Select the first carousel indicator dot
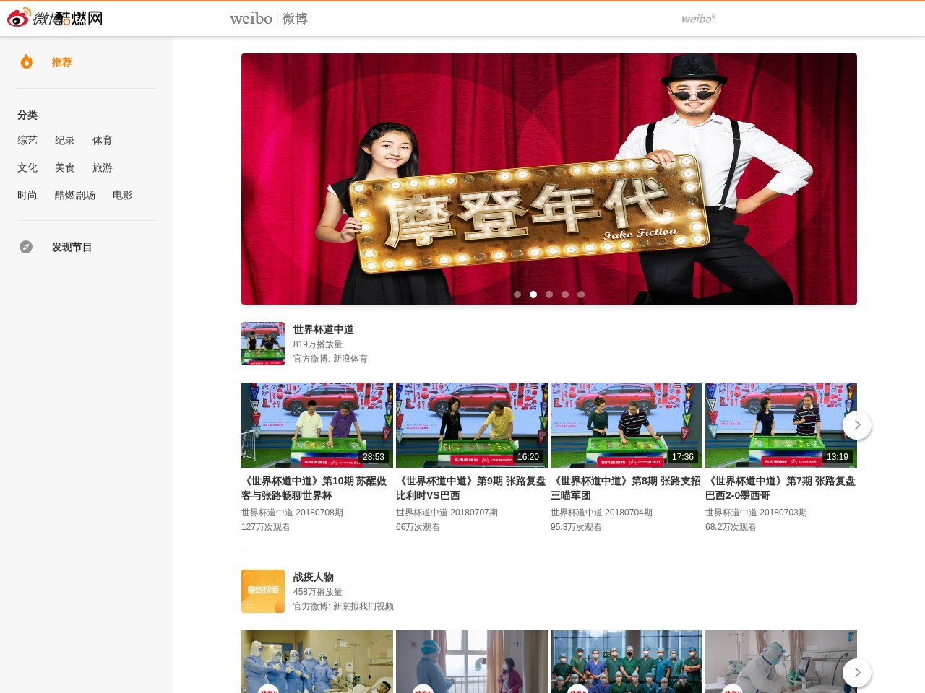 pyautogui.click(x=517, y=295)
